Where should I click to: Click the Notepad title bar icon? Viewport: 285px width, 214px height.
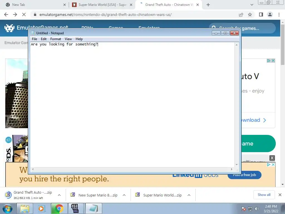point(33,33)
